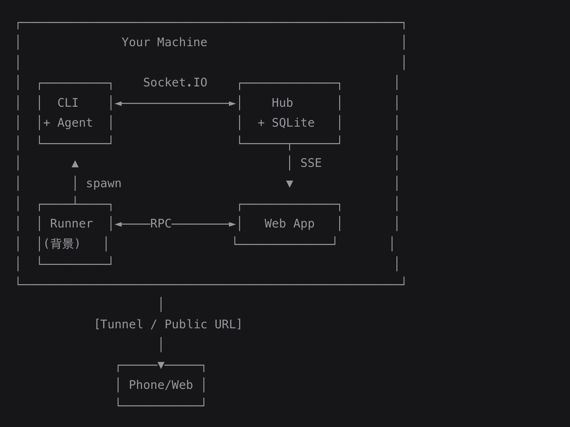Click the '+ SQLite' text
The height and width of the screenshot is (427, 570).
[x=286, y=123]
